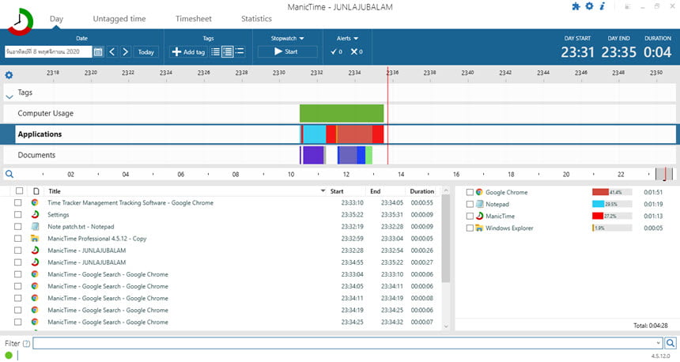Click ManicTime icon in summary panel
The height and width of the screenshot is (362, 680).
tap(479, 216)
